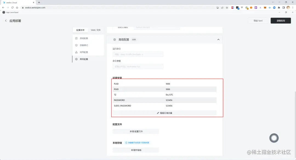This screenshot has width=296, height=160.
Task: Focus the custom domain input field
Action: click(157, 28)
